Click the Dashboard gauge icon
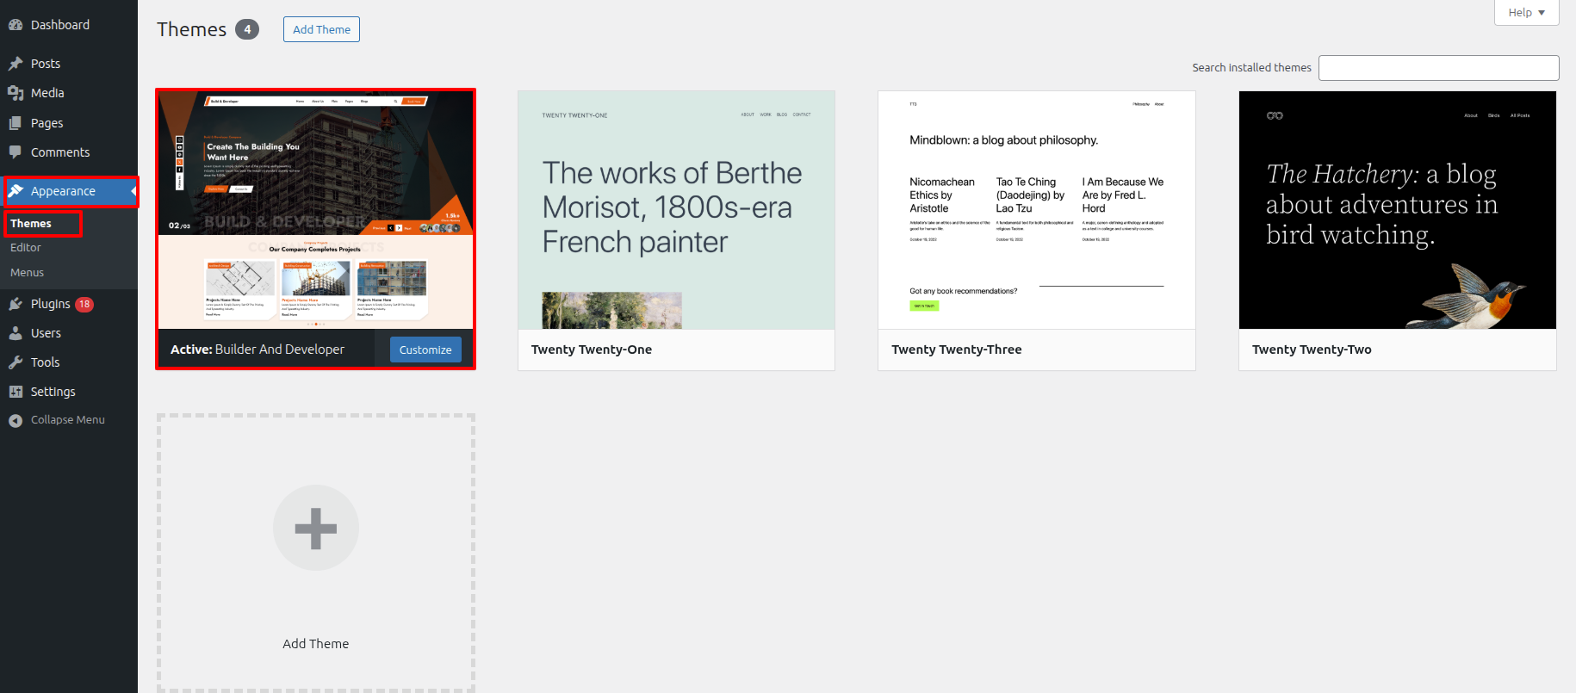The height and width of the screenshot is (693, 1576). (16, 25)
